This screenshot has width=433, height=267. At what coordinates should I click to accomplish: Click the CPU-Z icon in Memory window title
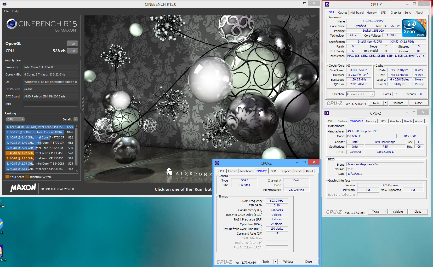point(217,163)
